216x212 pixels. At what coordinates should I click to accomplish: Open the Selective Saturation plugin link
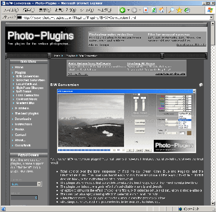tap(31, 80)
